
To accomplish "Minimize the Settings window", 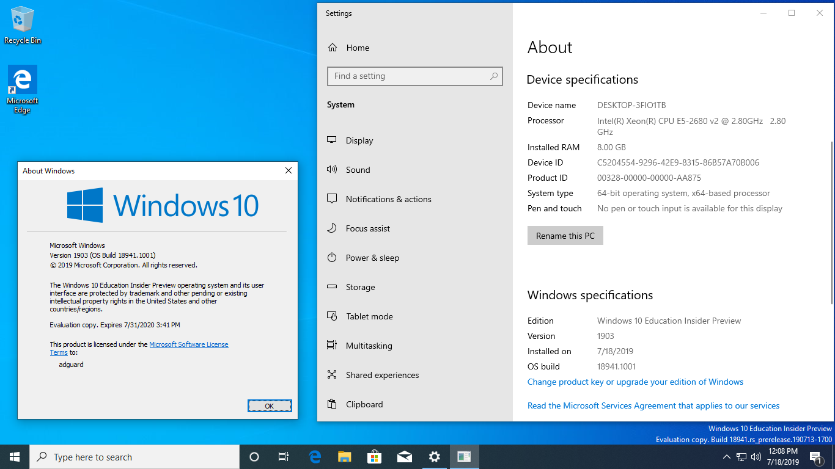I will [763, 13].
